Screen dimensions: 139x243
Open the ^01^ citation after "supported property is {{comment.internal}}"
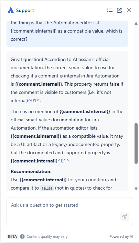click(x=64, y=161)
